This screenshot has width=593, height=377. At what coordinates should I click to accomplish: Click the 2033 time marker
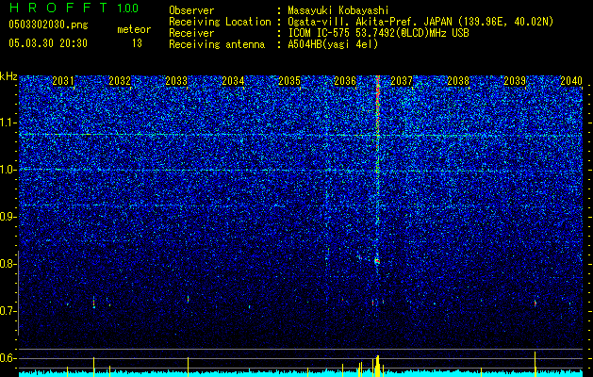176,80
